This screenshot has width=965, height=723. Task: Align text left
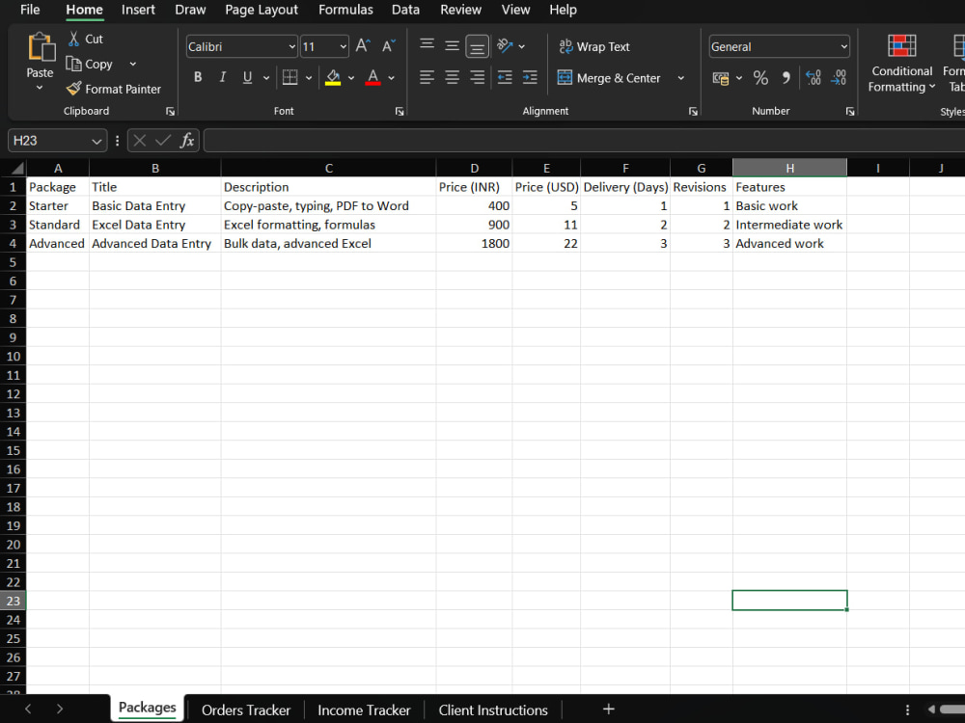(x=427, y=77)
